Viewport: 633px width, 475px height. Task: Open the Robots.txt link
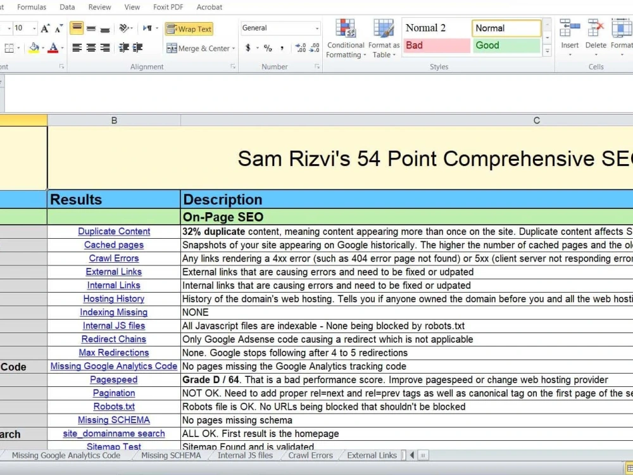click(114, 407)
